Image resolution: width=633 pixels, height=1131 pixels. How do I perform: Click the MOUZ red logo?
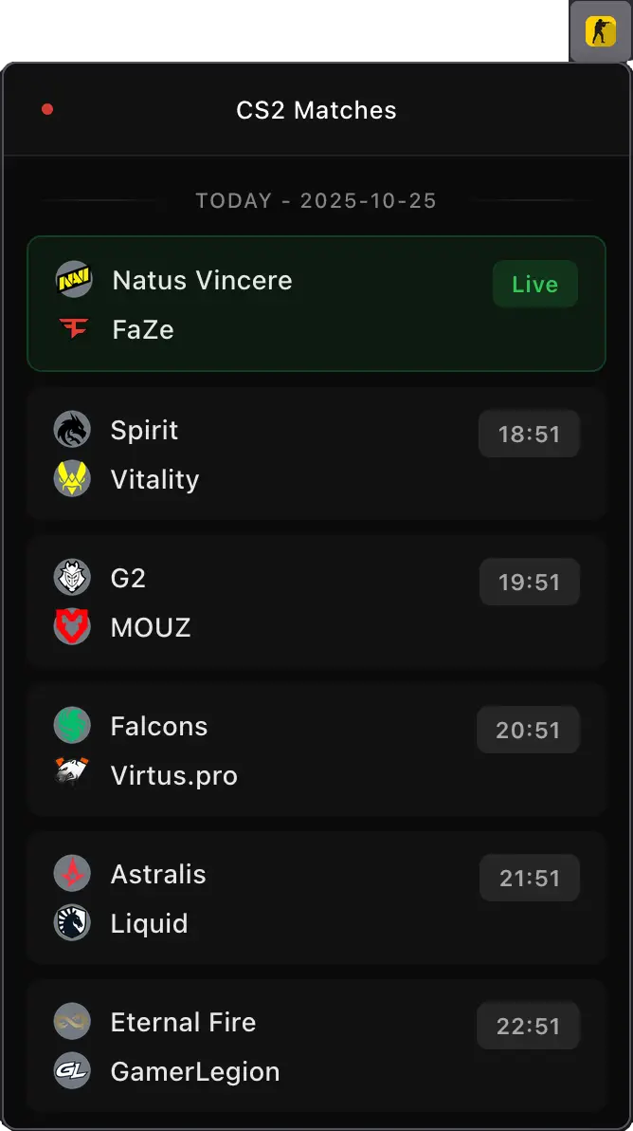(x=72, y=627)
